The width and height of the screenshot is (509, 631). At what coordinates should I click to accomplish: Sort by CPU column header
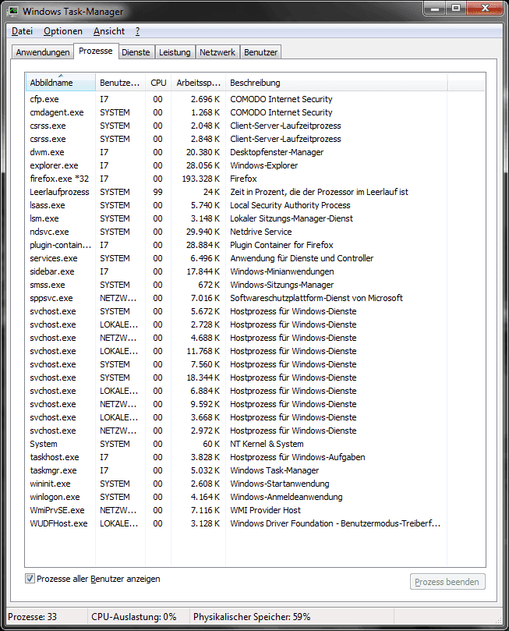158,83
